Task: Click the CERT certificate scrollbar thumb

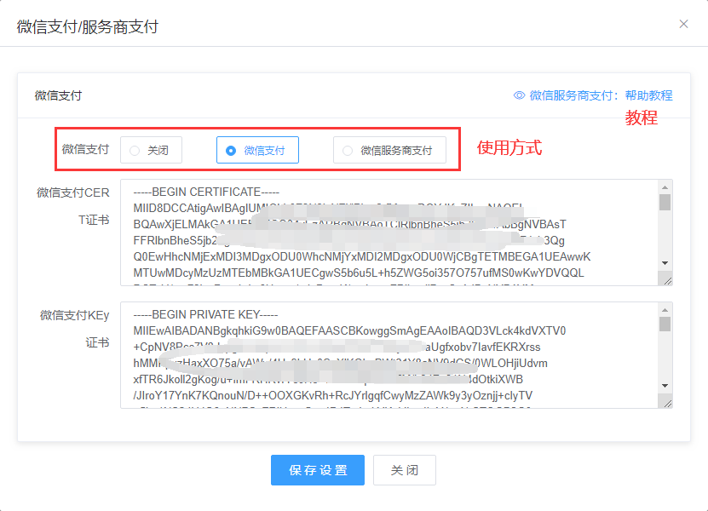Action: 665,202
